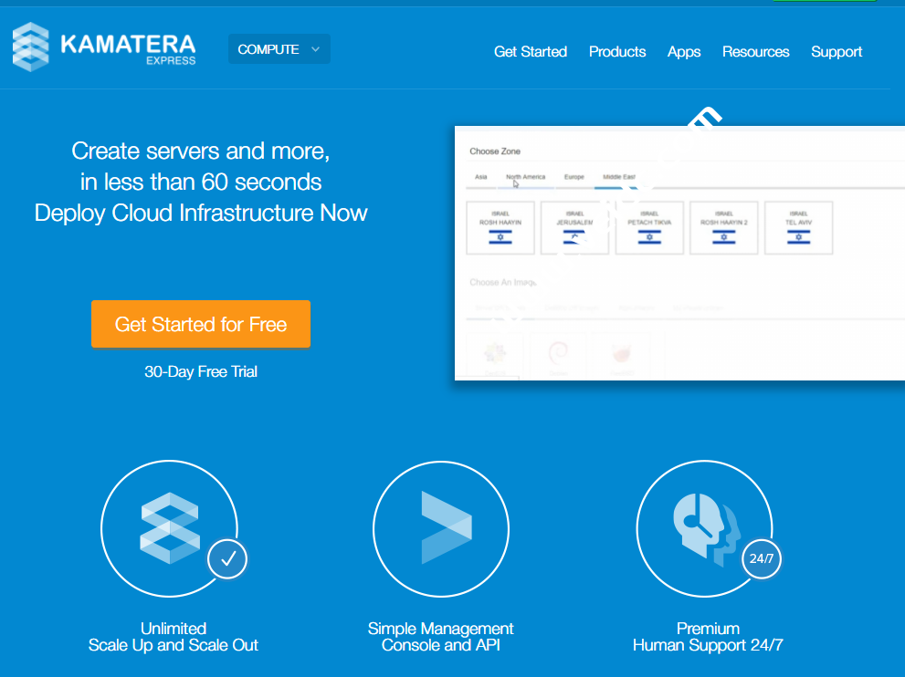Screen dimensions: 905x677
Task: Go to the Apps menu item
Action: pyautogui.click(x=684, y=52)
